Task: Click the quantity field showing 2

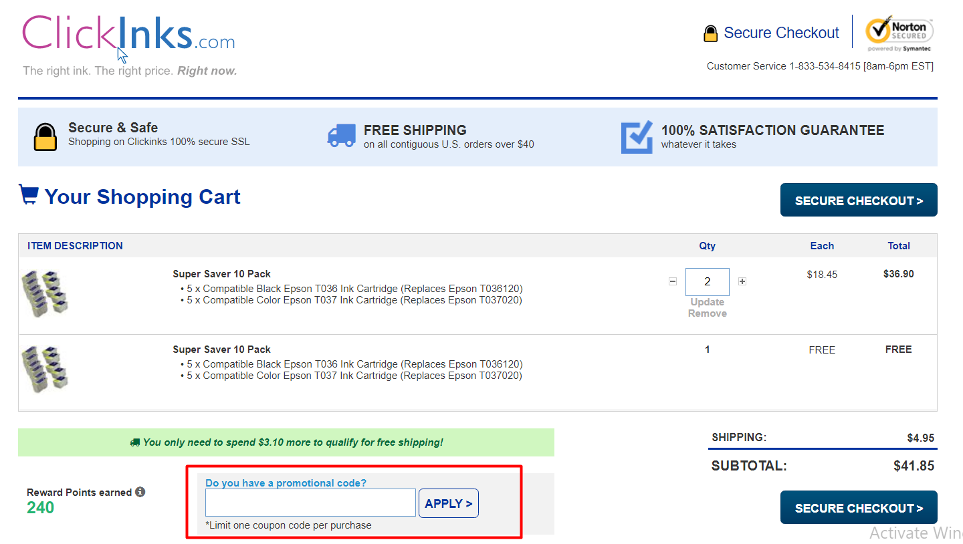Action: [x=708, y=281]
